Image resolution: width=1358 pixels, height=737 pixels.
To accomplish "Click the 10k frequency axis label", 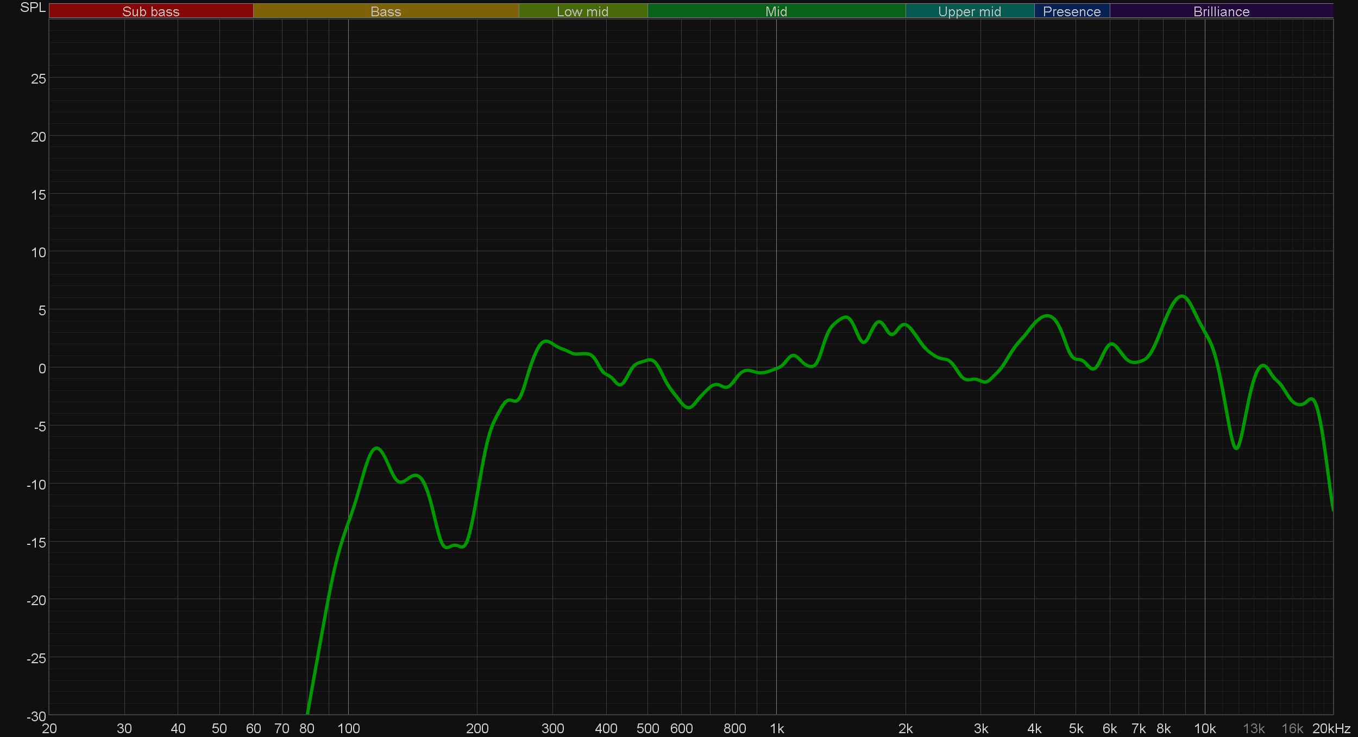I will pyautogui.click(x=1204, y=728).
